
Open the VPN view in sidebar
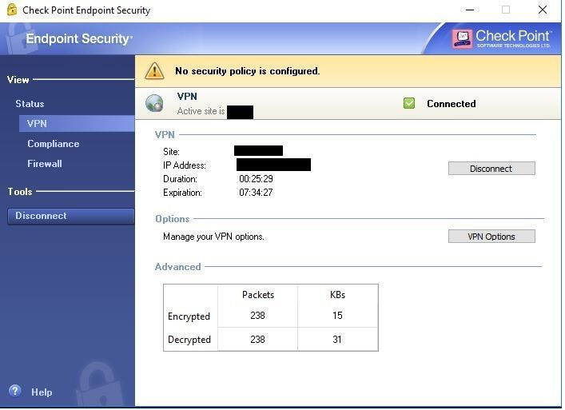[x=37, y=124]
